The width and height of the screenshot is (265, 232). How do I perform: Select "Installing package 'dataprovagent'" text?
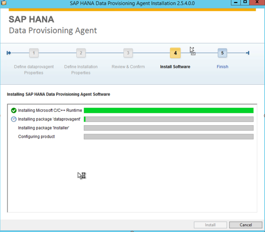point(49,119)
